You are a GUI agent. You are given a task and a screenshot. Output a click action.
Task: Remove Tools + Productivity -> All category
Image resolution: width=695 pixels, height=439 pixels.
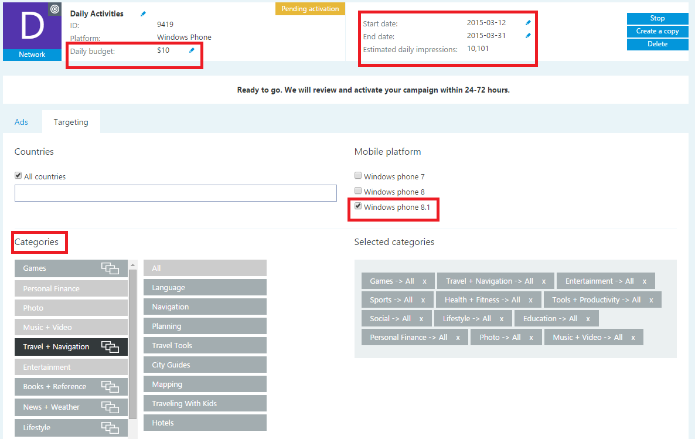(651, 300)
